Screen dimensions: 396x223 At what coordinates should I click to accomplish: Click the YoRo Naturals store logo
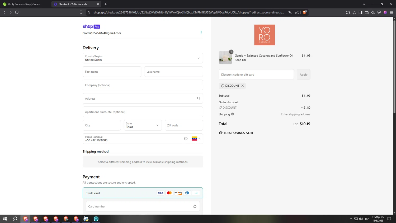pyautogui.click(x=265, y=35)
